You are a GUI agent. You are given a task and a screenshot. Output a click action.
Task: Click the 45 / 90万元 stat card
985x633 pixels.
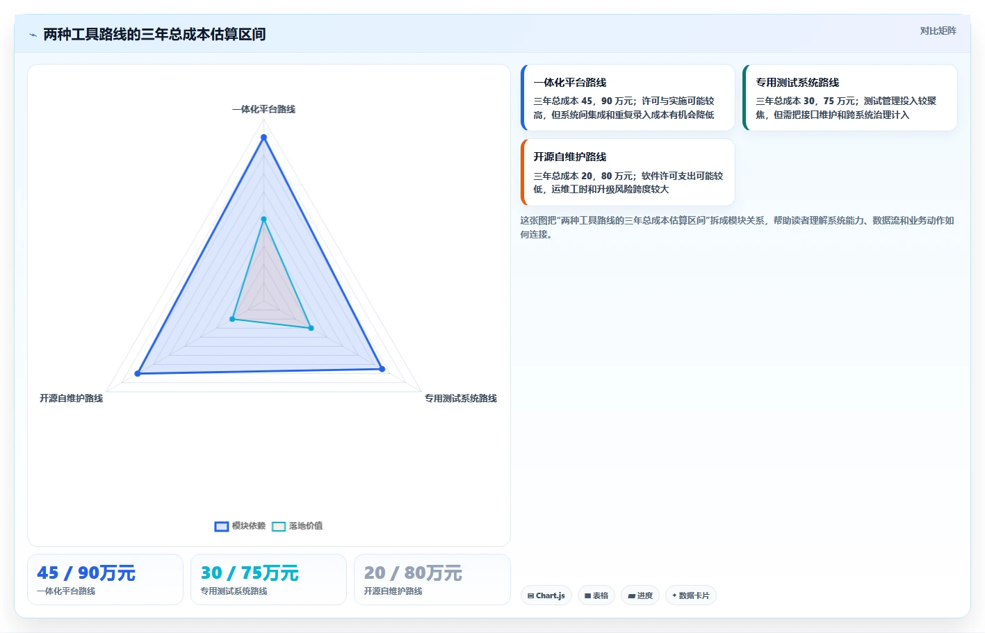[x=105, y=579]
